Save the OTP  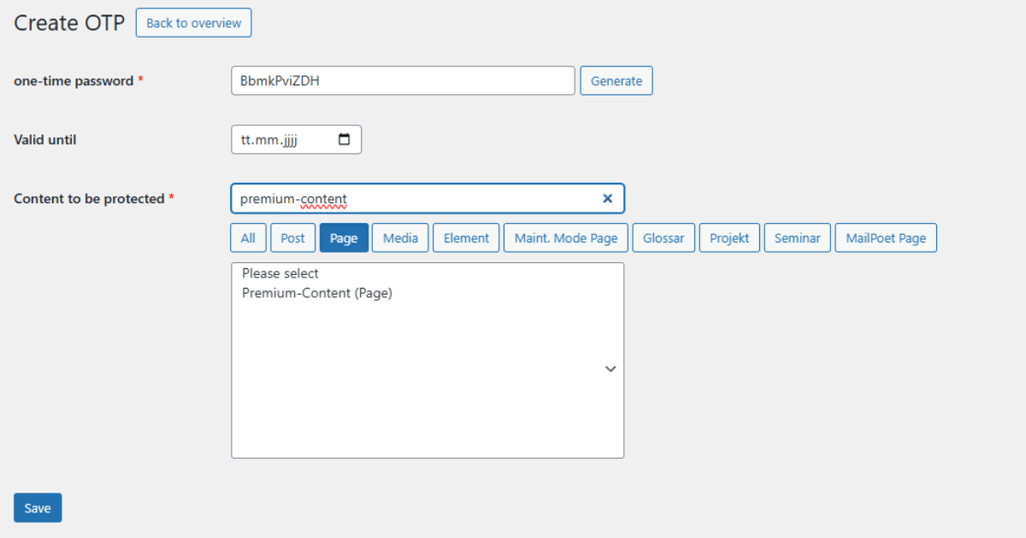coord(38,508)
